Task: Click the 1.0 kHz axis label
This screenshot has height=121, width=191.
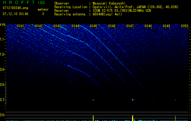Action: [x=2, y=54]
